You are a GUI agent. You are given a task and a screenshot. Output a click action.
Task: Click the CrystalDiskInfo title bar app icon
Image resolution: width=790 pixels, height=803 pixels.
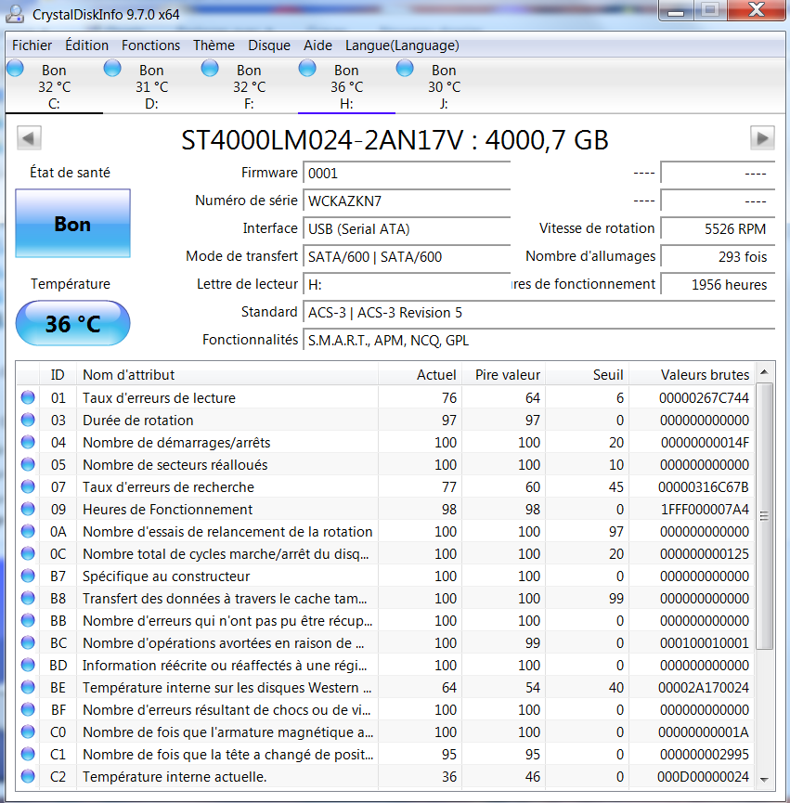[16, 14]
